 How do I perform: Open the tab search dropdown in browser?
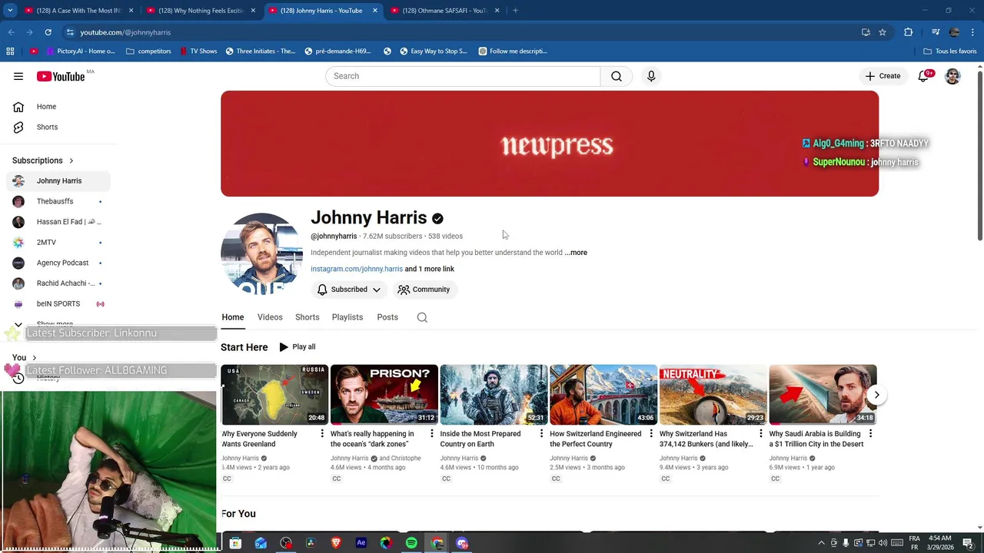click(12, 11)
